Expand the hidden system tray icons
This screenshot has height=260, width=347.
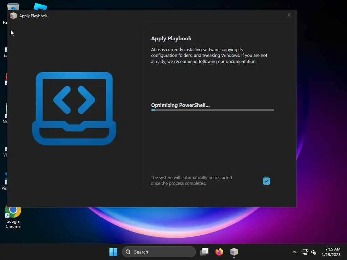pos(294,252)
